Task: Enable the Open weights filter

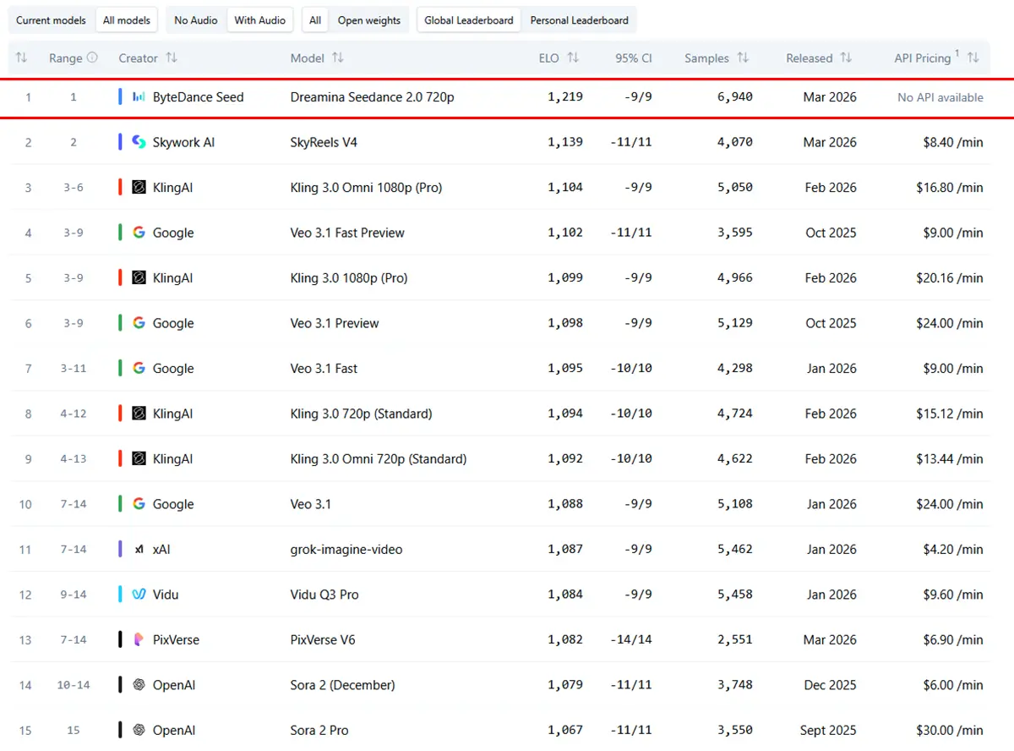Action: (369, 20)
